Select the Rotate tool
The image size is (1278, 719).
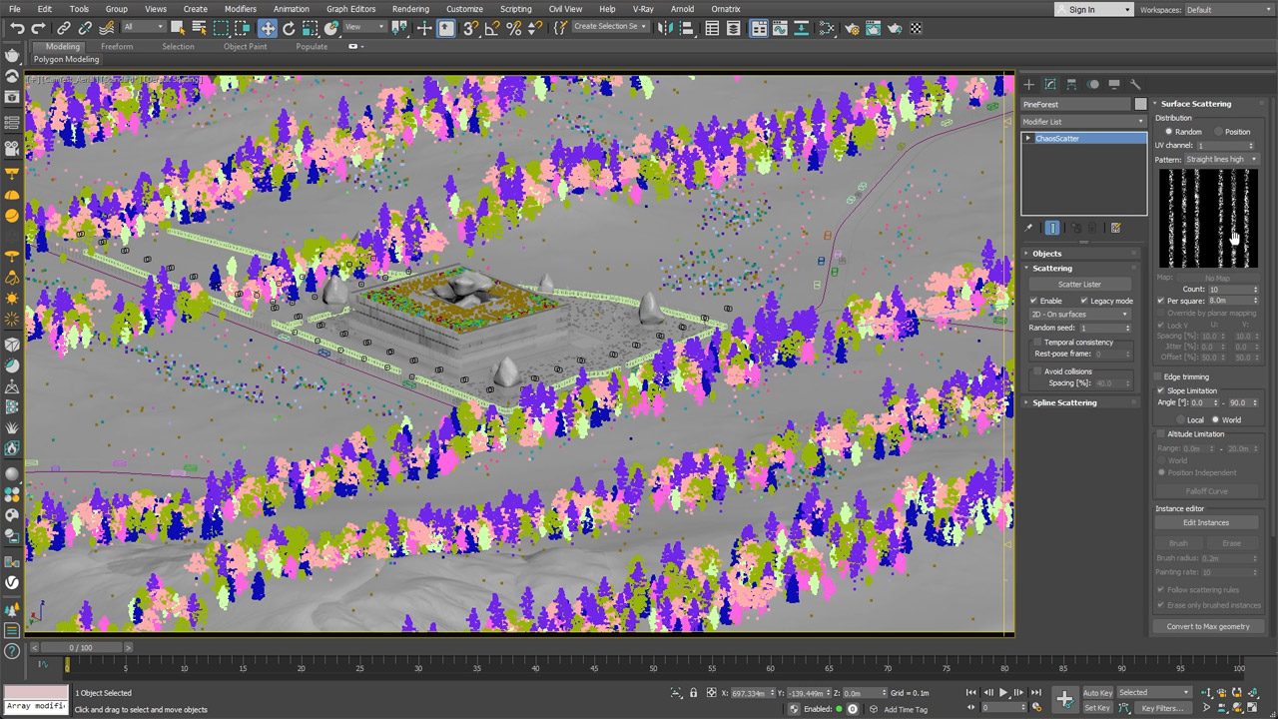289,28
